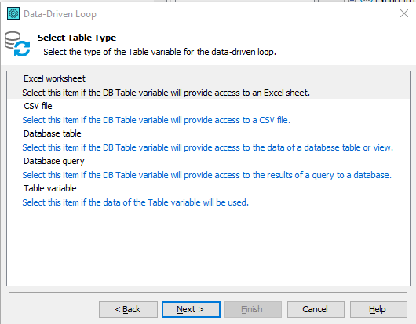Proceed with the Next button
The height and width of the screenshot is (324, 416).
[191, 309]
